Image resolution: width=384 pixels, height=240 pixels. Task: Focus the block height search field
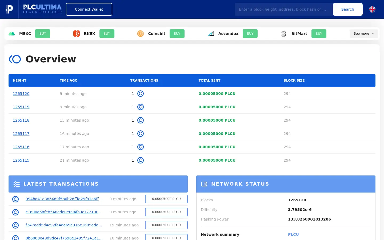pos(284,9)
